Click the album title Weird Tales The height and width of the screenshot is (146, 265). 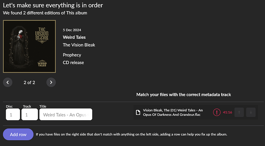pyautogui.click(x=74, y=37)
